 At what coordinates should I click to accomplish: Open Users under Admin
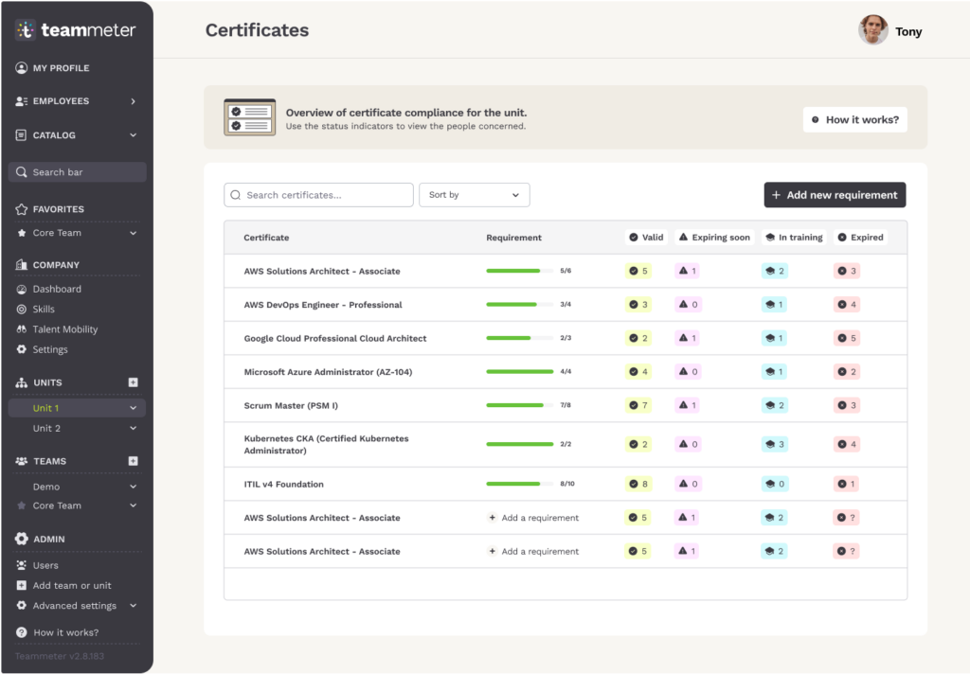click(x=45, y=565)
